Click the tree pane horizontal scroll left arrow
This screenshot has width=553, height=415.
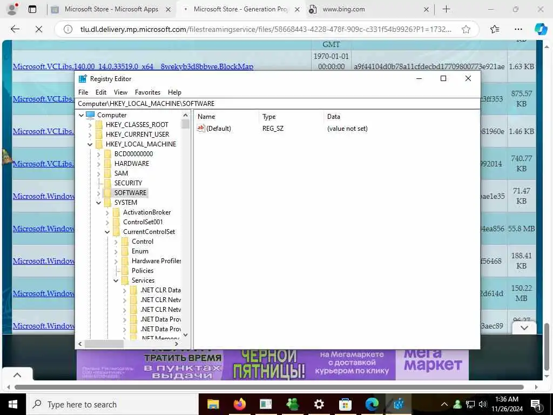80,344
